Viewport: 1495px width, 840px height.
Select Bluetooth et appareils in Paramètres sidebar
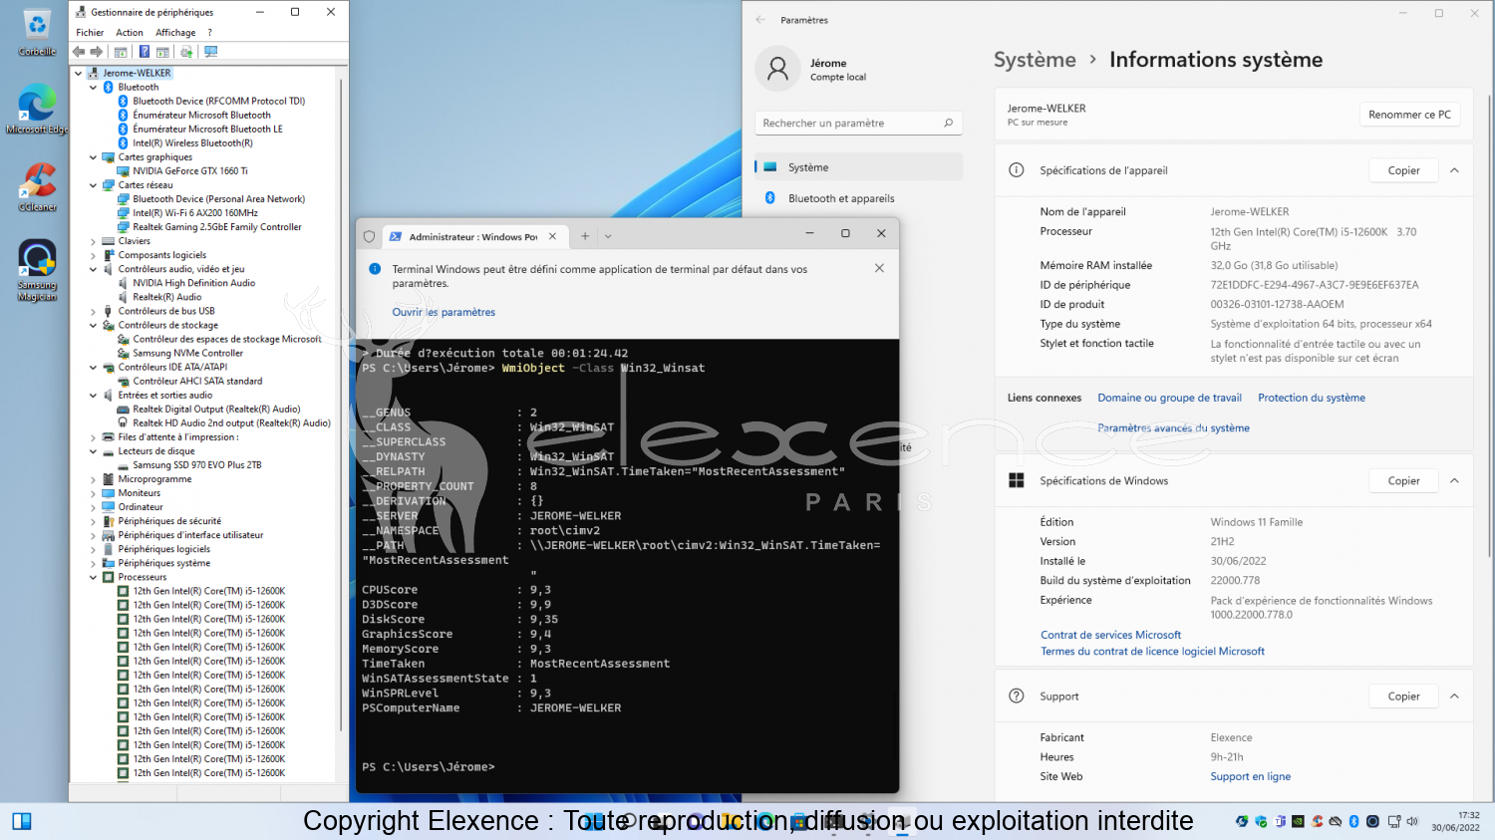[858, 198]
